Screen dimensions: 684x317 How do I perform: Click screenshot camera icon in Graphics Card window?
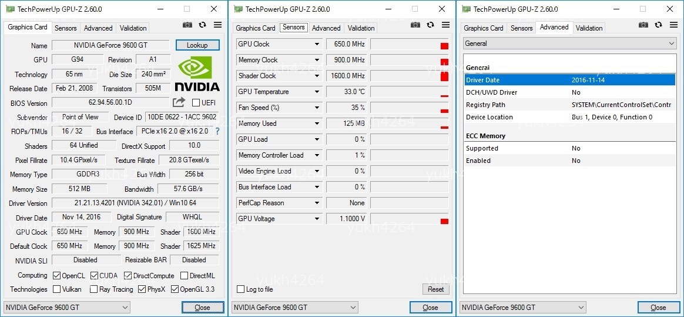click(x=187, y=25)
